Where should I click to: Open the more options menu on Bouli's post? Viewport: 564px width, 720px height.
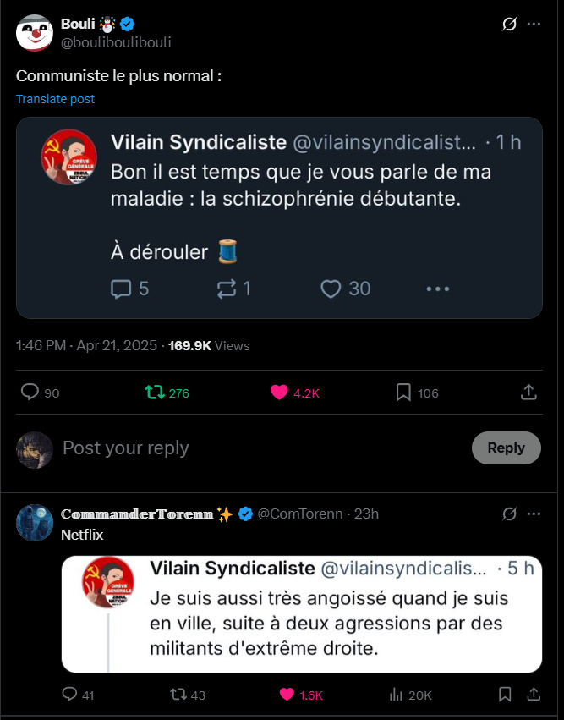534,24
